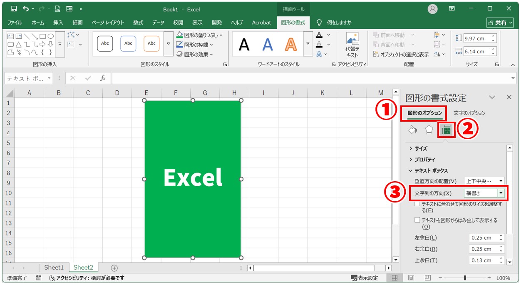This screenshot has height=285, width=521.
Task: Enable テキストを図形からはみ出して表示する checkbox
Action: [x=417, y=220]
